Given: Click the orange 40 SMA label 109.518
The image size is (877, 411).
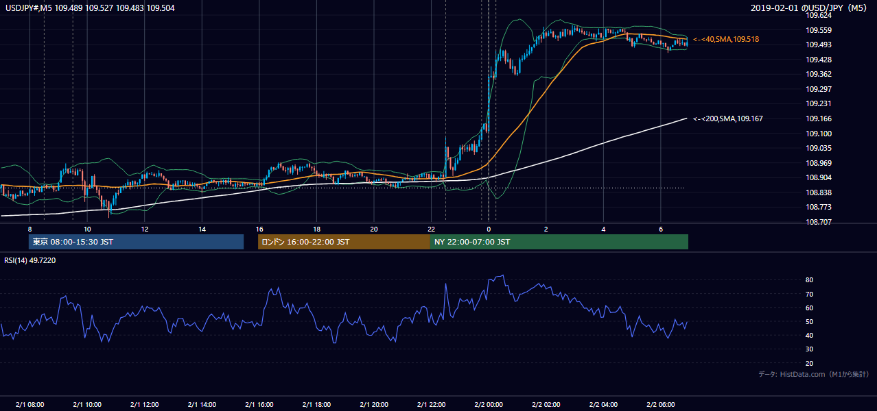Looking at the screenshot, I should (x=726, y=40).
